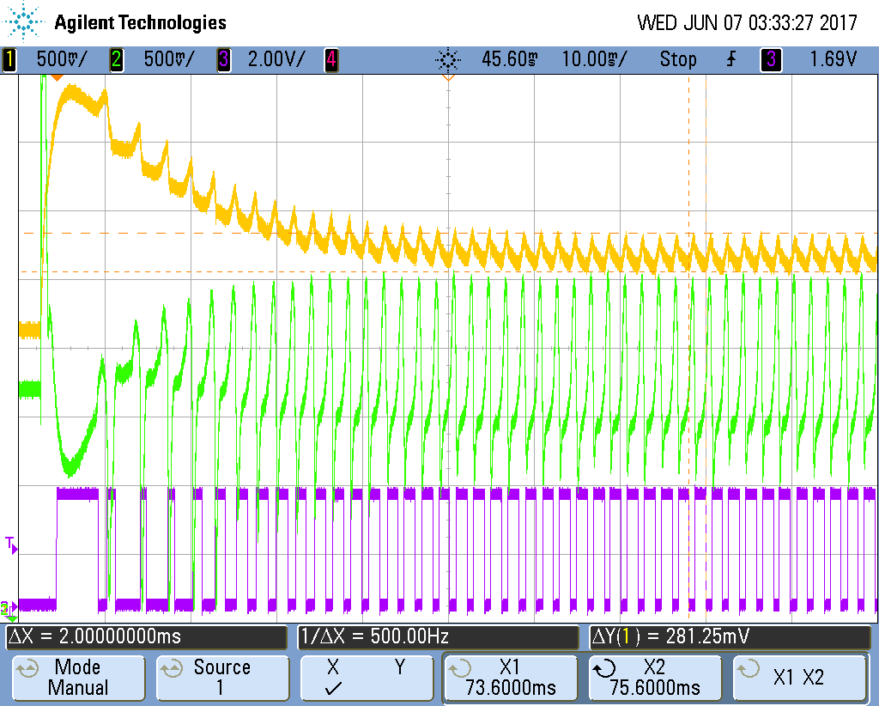Image resolution: width=879 pixels, height=706 pixels.
Task: Open the cursor Source 1 softkey
Action: pyautogui.click(x=221, y=678)
